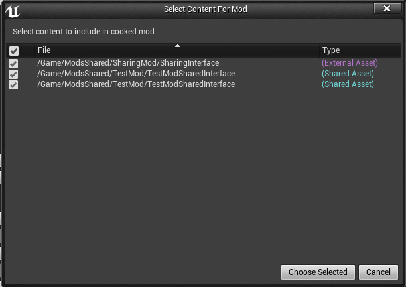
Task: Select the SharingMod/SharingInterface file path
Action: tap(128, 63)
